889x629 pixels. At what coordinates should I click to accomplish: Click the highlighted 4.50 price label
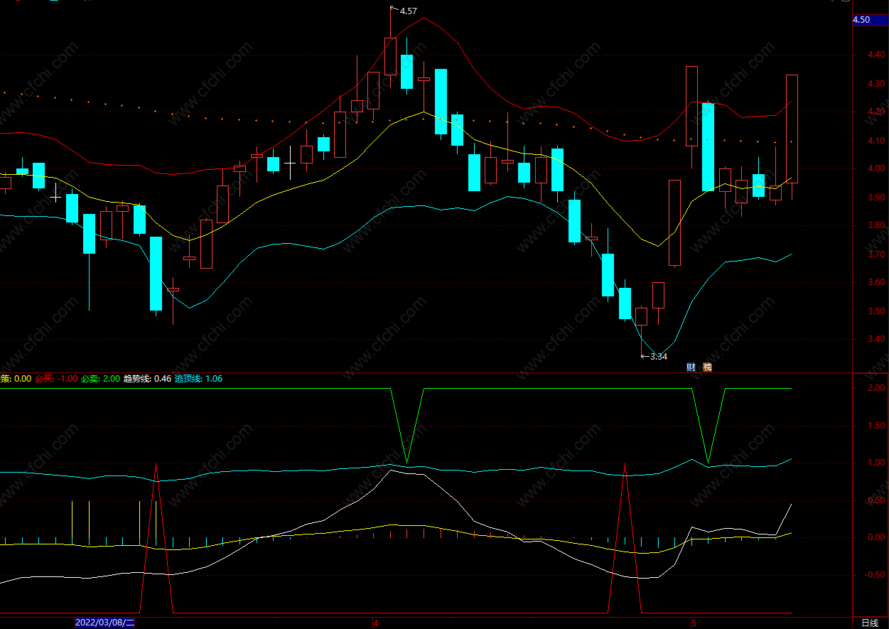coord(870,20)
